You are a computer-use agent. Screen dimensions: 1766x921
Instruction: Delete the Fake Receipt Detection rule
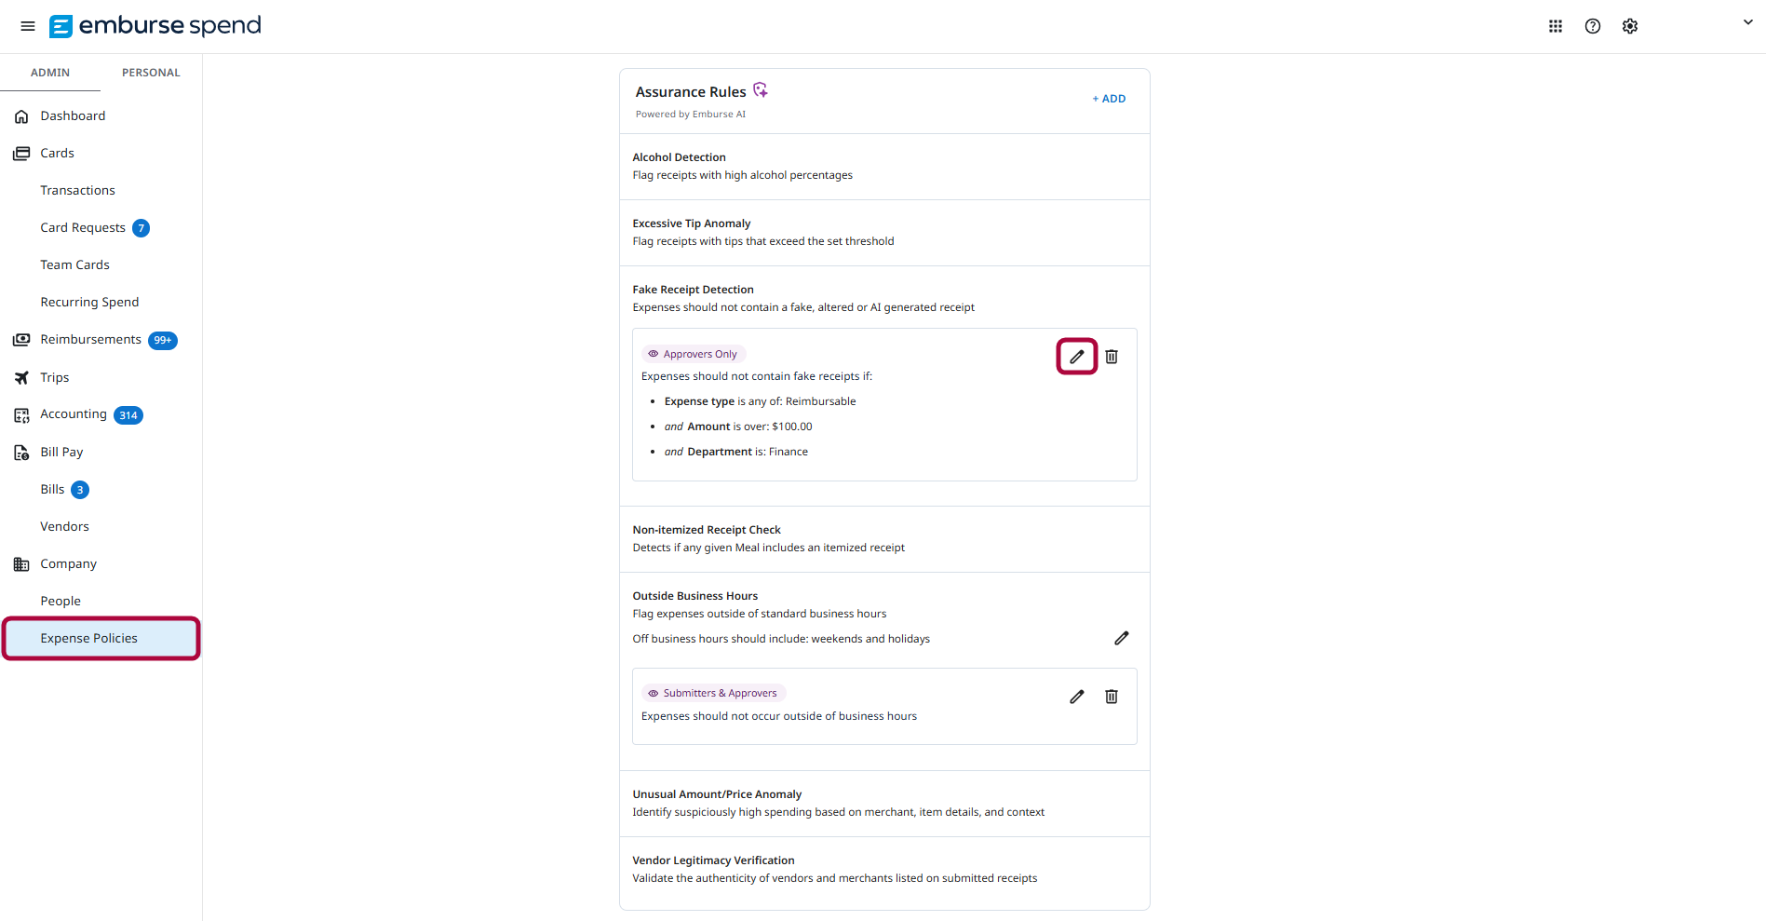pyautogui.click(x=1112, y=357)
